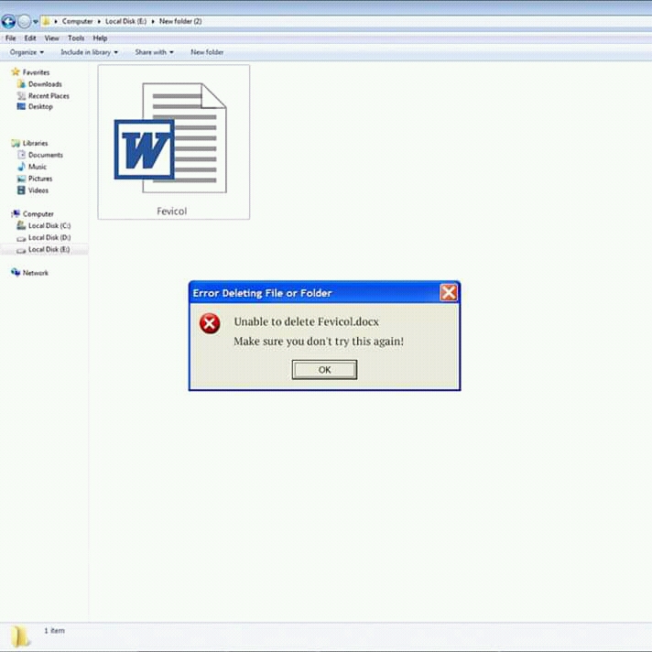652x652 pixels.
Task: Click the Documents library icon
Action: pos(21,155)
